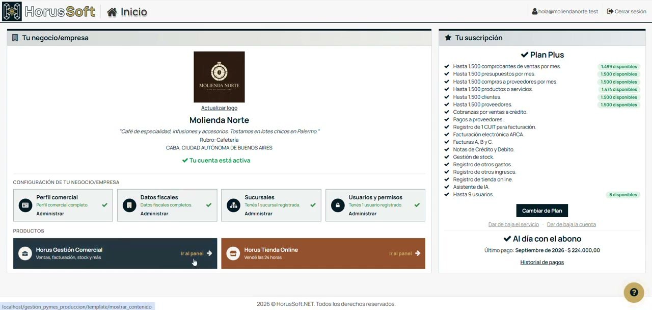Click the Facturación electrónica ARCA feature text
Image resolution: width=652 pixels, height=310 pixels.
pyautogui.click(x=488, y=135)
